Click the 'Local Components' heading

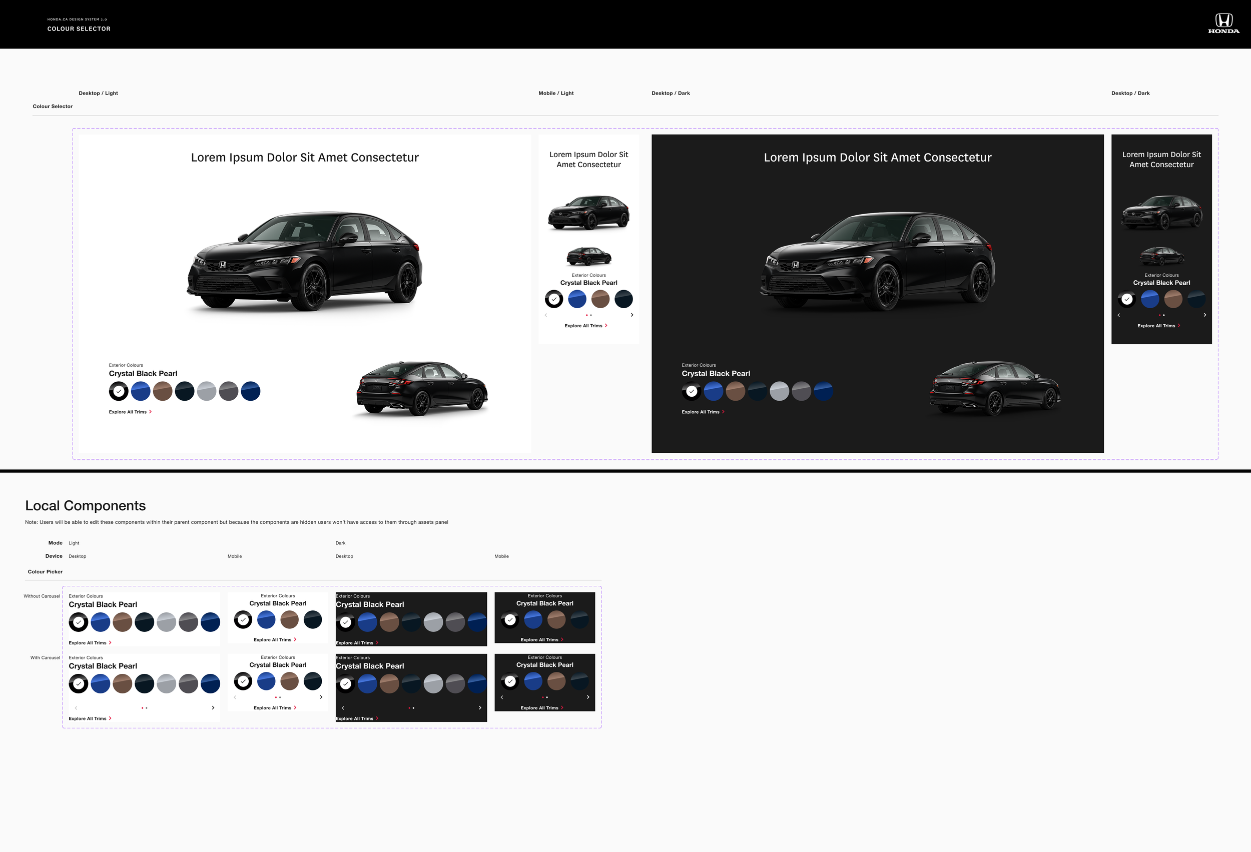tap(86, 505)
